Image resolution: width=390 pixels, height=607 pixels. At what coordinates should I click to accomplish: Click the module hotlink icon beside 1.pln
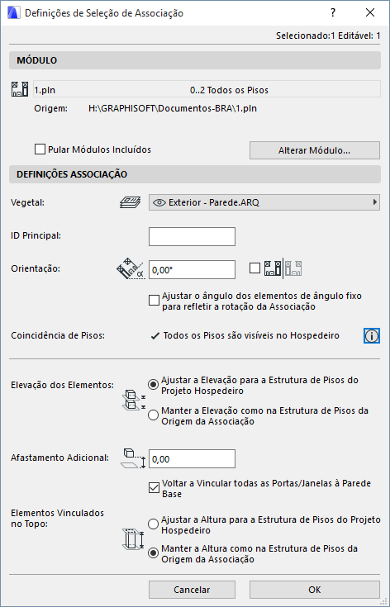(x=19, y=89)
